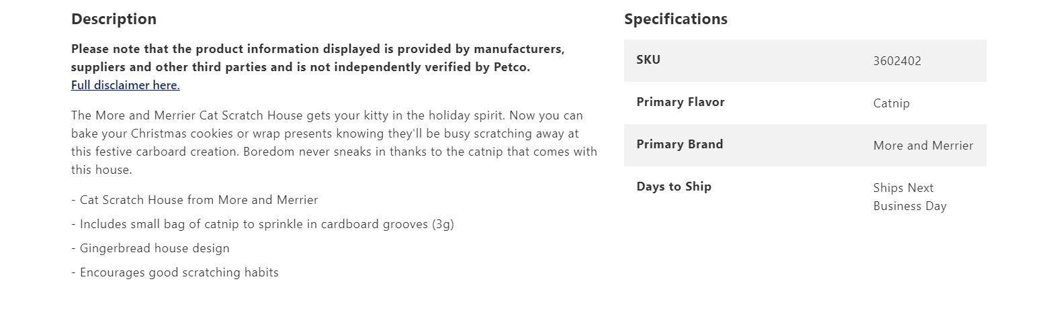Click the Specifications section heading

pos(675,19)
